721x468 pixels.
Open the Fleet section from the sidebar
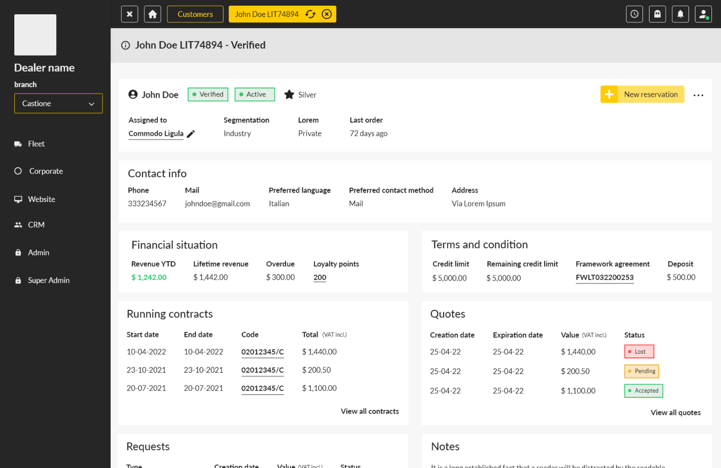coord(37,143)
